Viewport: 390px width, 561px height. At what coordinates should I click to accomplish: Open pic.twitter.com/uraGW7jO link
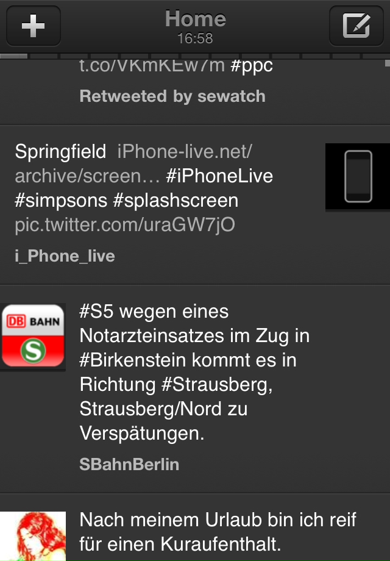(125, 225)
